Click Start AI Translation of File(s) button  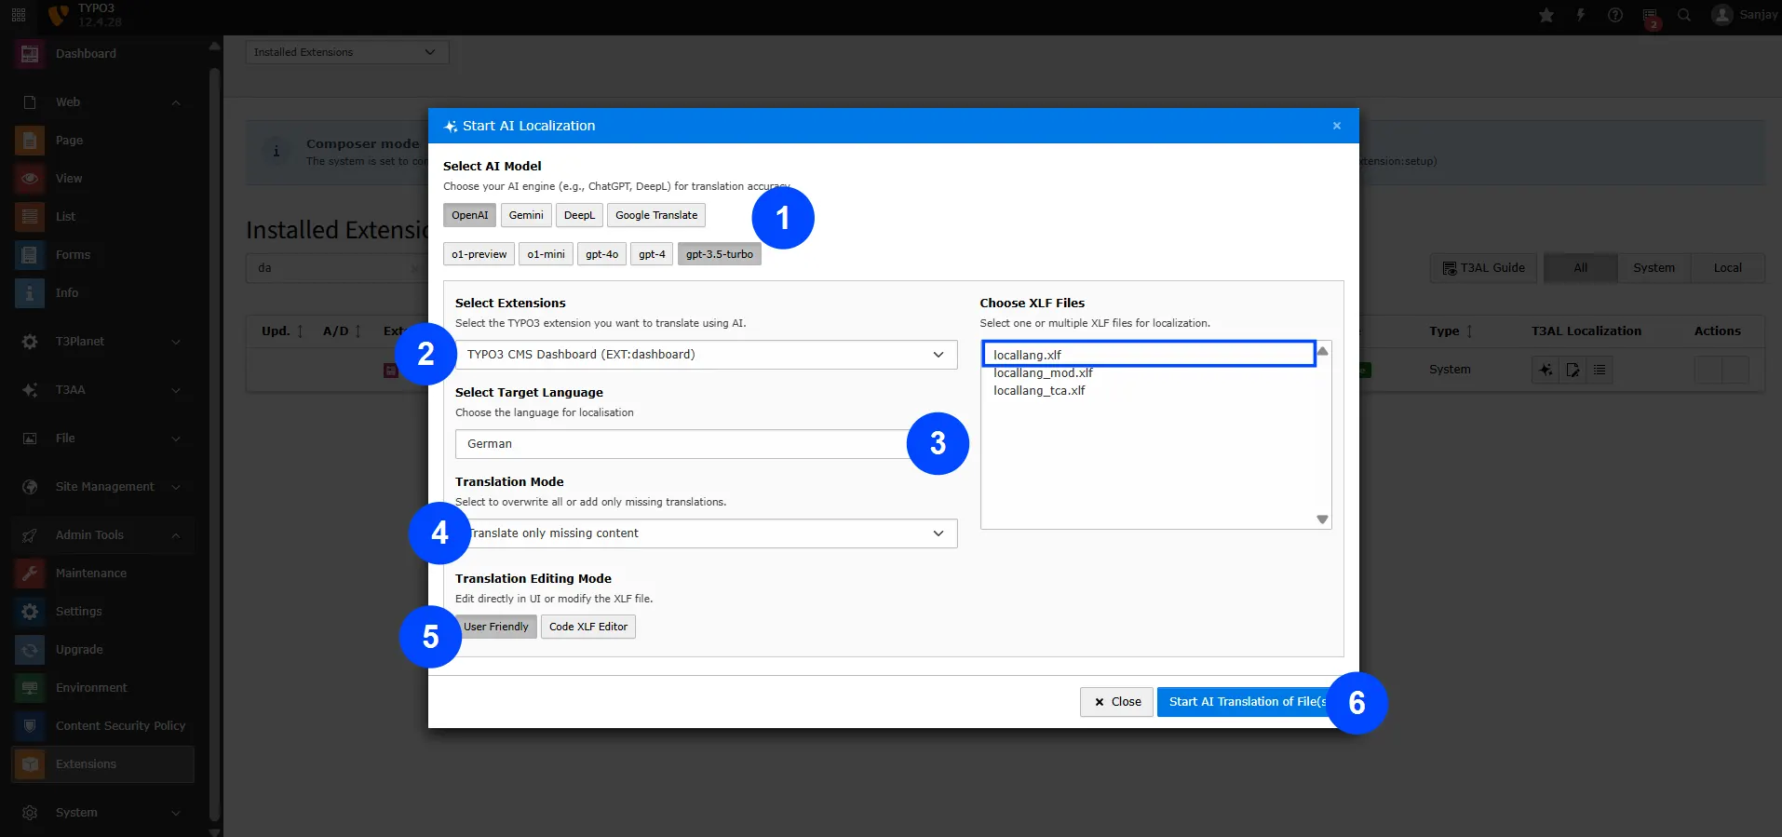click(x=1249, y=702)
